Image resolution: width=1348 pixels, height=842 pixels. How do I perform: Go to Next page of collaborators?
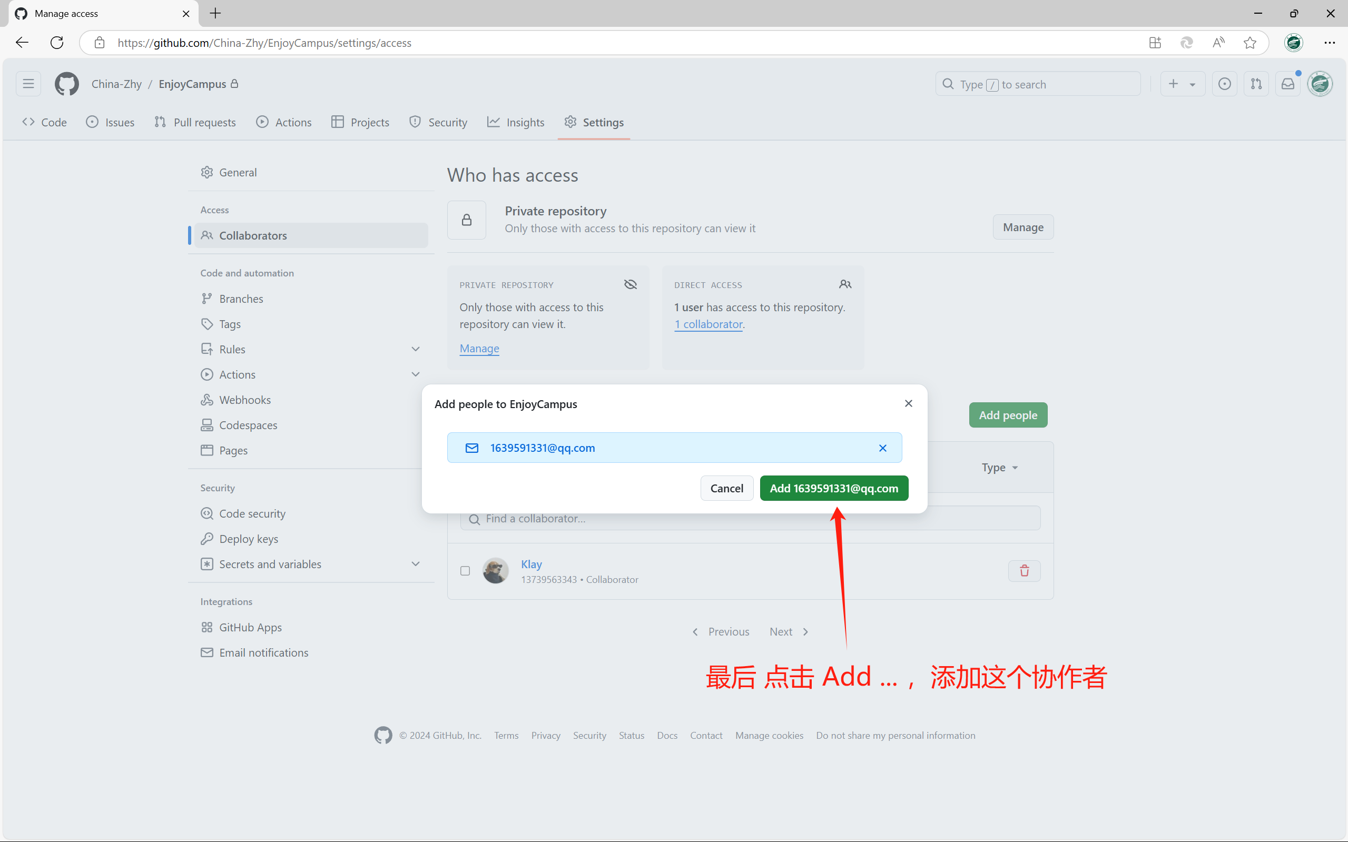(789, 632)
